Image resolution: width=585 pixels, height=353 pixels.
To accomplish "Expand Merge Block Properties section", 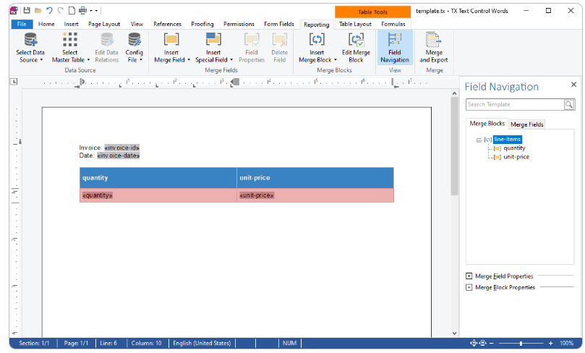I will (x=469, y=287).
